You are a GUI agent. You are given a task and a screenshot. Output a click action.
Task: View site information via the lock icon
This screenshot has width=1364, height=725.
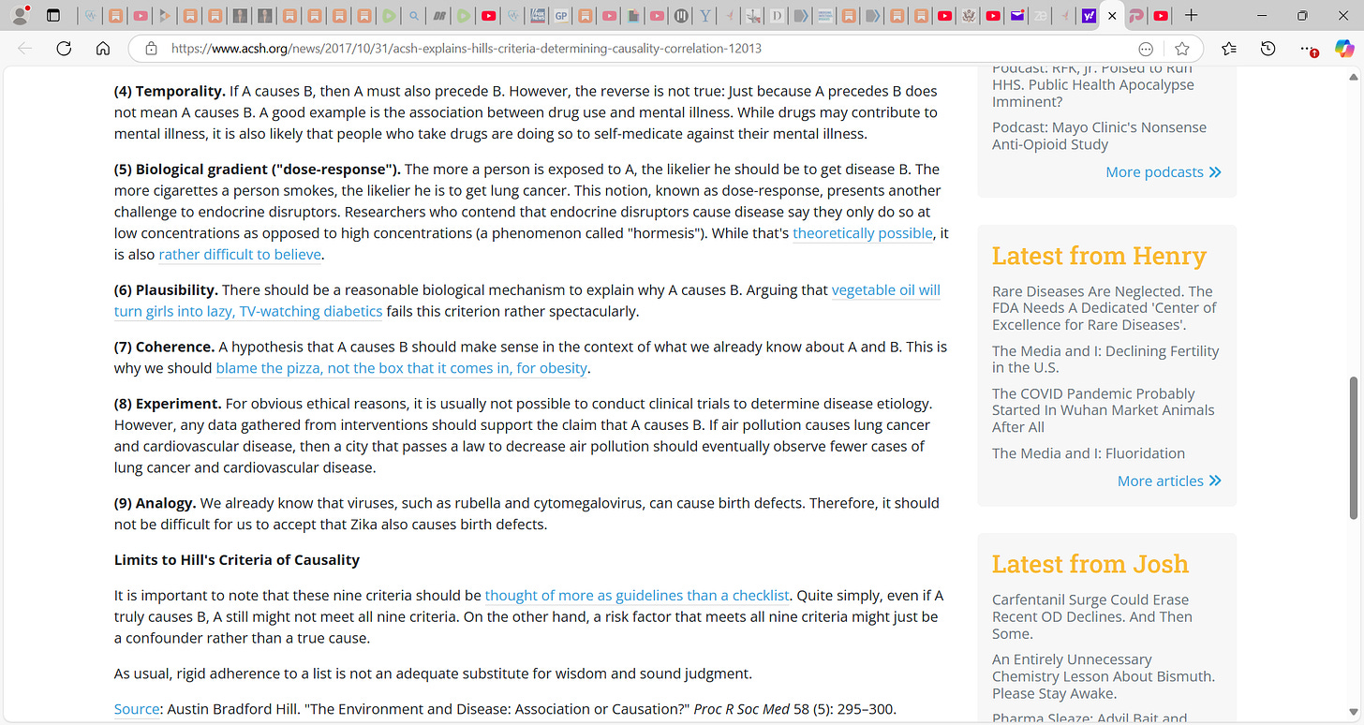tap(150, 49)
